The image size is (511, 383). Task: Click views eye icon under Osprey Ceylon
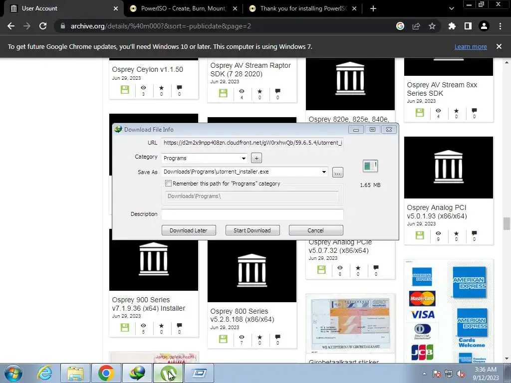(143, 88)
